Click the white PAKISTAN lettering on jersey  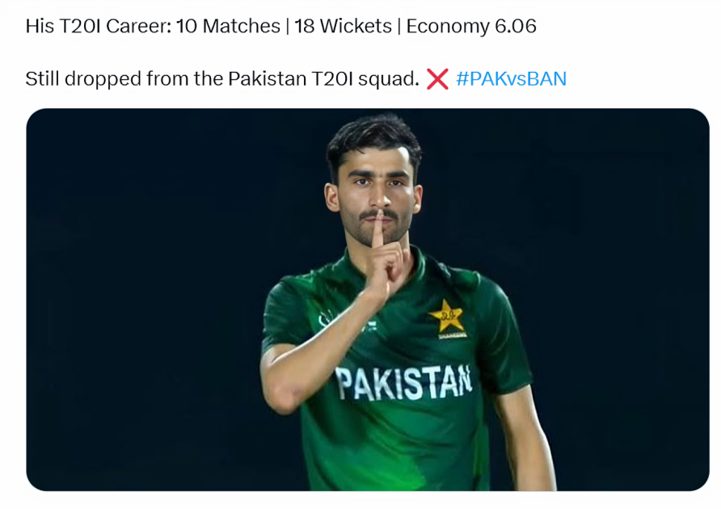(x=403, y=382)
